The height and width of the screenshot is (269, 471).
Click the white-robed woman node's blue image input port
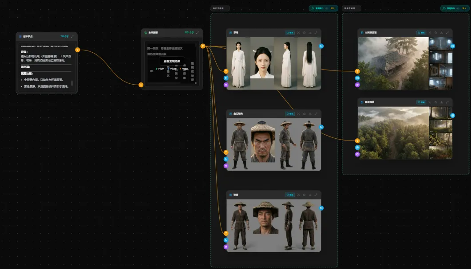tap(226, 78)
